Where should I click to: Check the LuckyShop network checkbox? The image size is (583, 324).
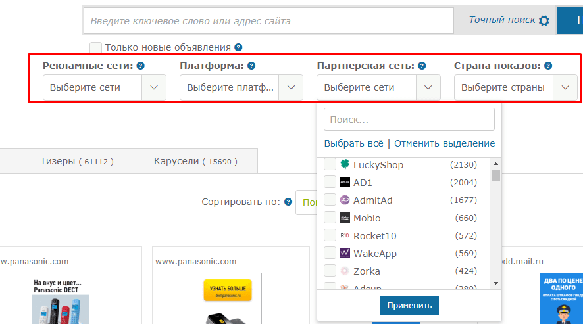330,164
